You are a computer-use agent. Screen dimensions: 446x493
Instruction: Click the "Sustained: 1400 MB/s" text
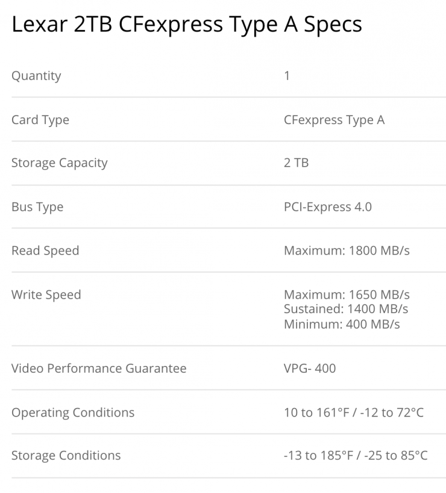coord(346,309)
